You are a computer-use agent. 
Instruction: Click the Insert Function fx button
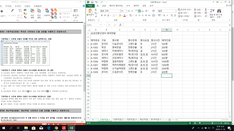tap(120, 25)
